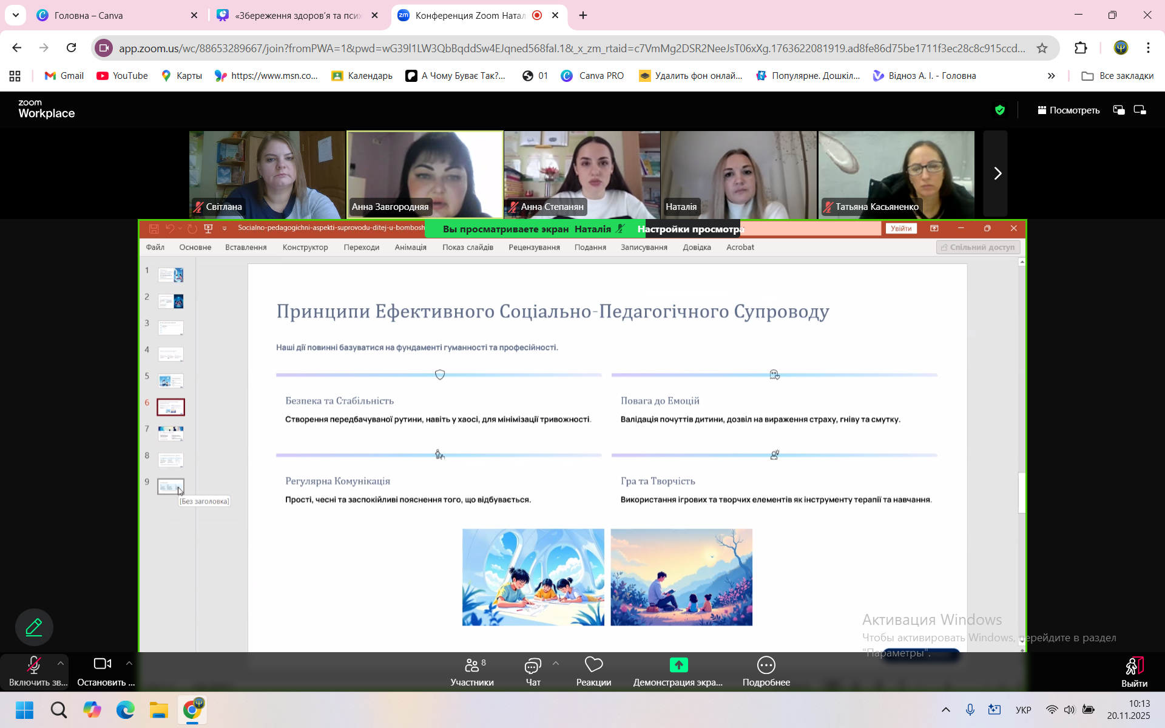Viewport: 1165px width, 728px height.
Task: Open the Посмотреть view layout dropdown
Action: 1069,110
